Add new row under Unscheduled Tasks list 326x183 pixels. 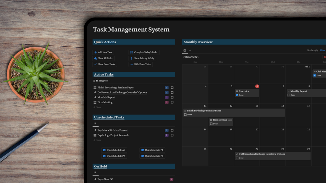[x=97, y=140]
